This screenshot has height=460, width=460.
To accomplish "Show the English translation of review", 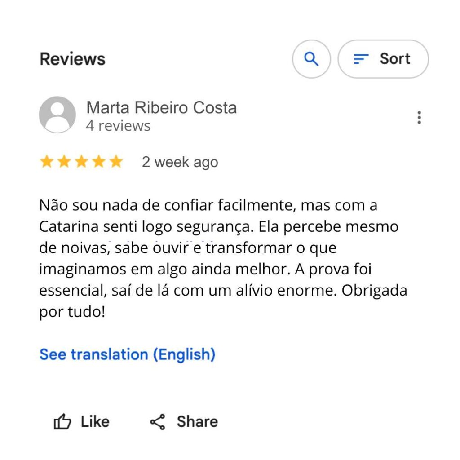I will [127, 354].
